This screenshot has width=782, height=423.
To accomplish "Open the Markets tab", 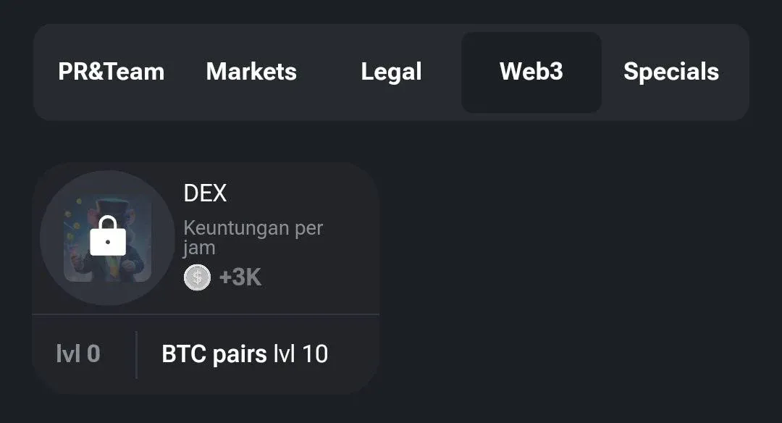I will (251, 72).
